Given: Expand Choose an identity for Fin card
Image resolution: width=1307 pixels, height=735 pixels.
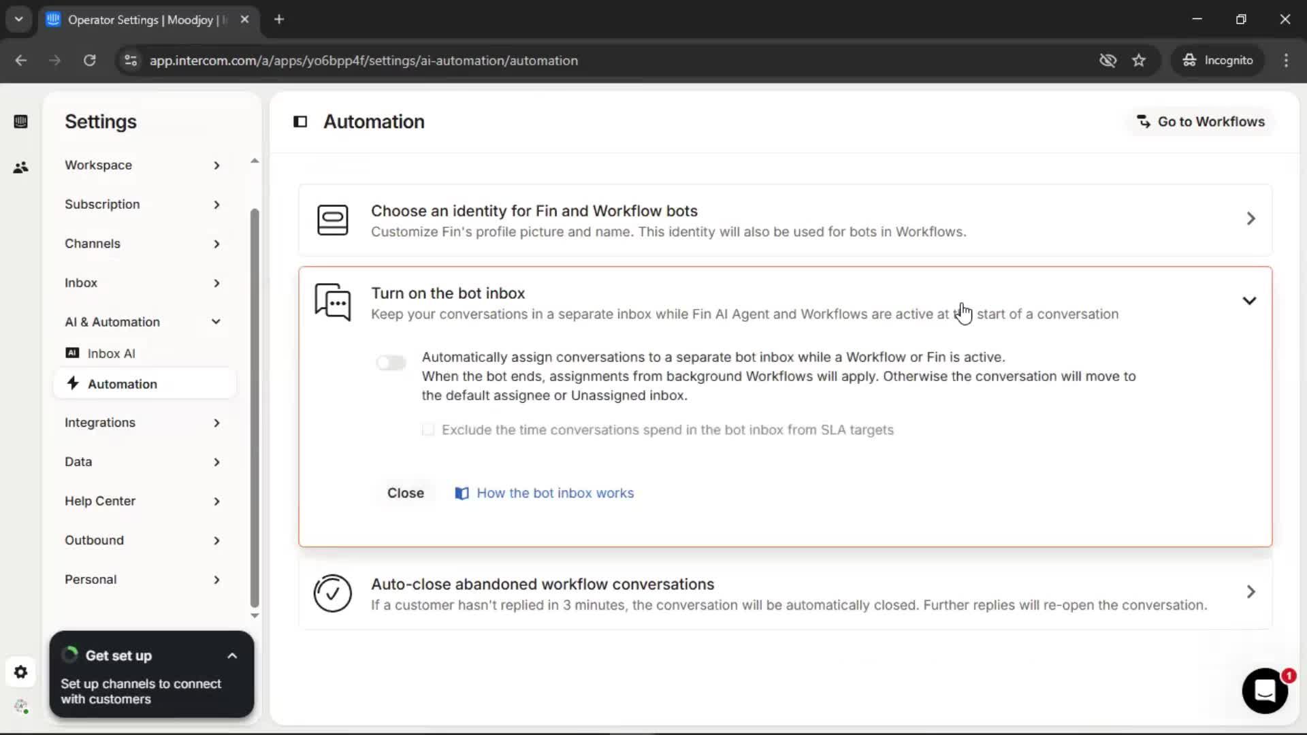Looking at the screenshot, I should tap(785, 220).
